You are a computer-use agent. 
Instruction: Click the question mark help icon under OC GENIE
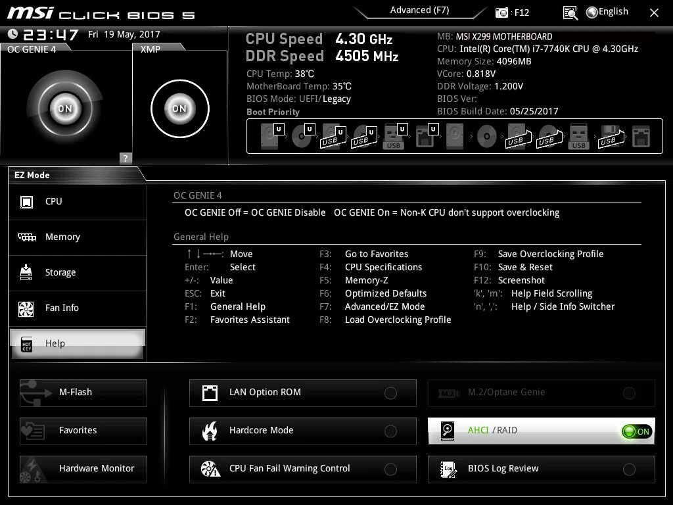point(126,158)
